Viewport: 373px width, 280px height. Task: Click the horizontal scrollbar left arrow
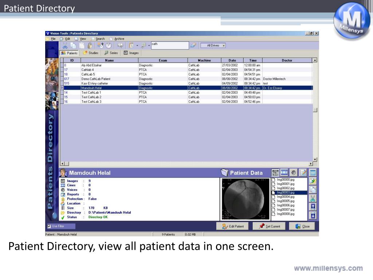(x=63, y=164)
